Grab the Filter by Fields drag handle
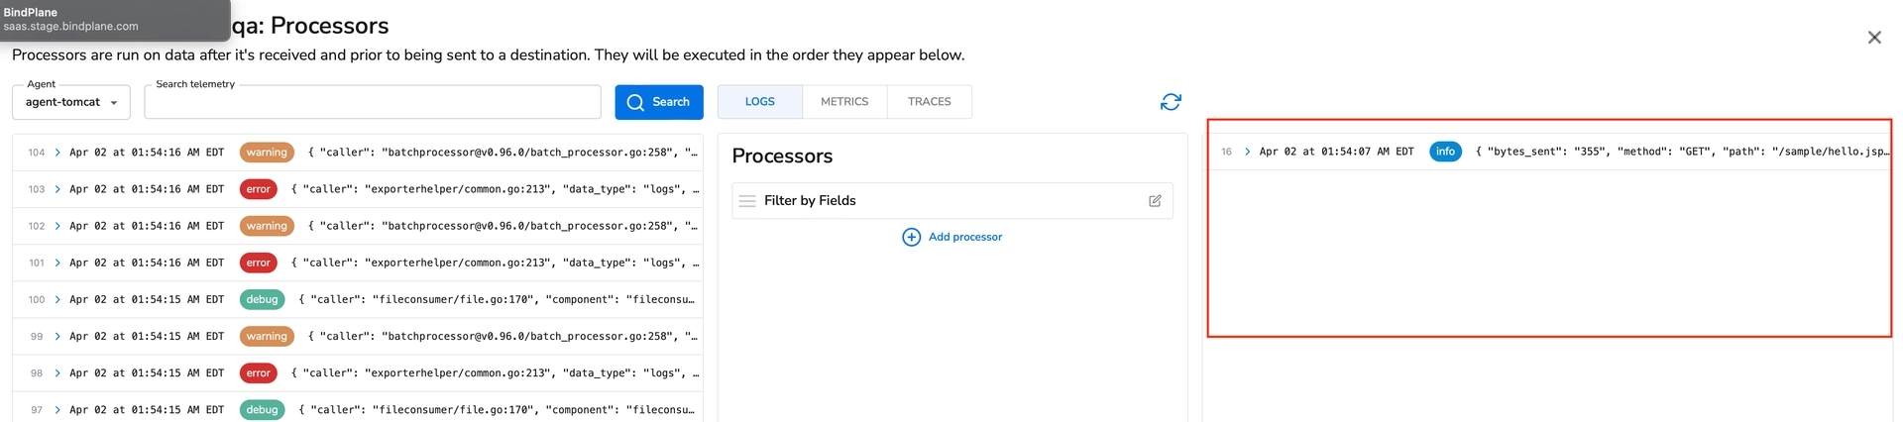The width and height of the screenshot is (1903, 422). click(x=747, y=201)
